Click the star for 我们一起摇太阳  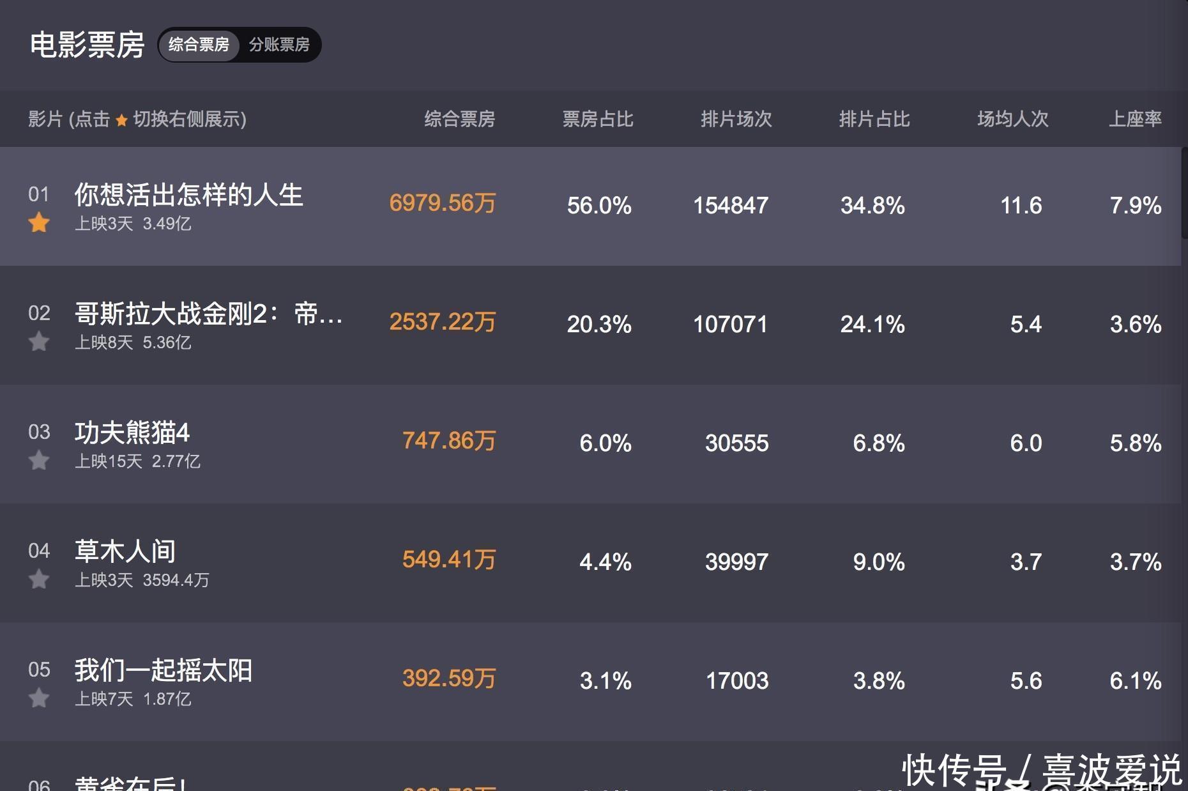click(x=39, y=698)
